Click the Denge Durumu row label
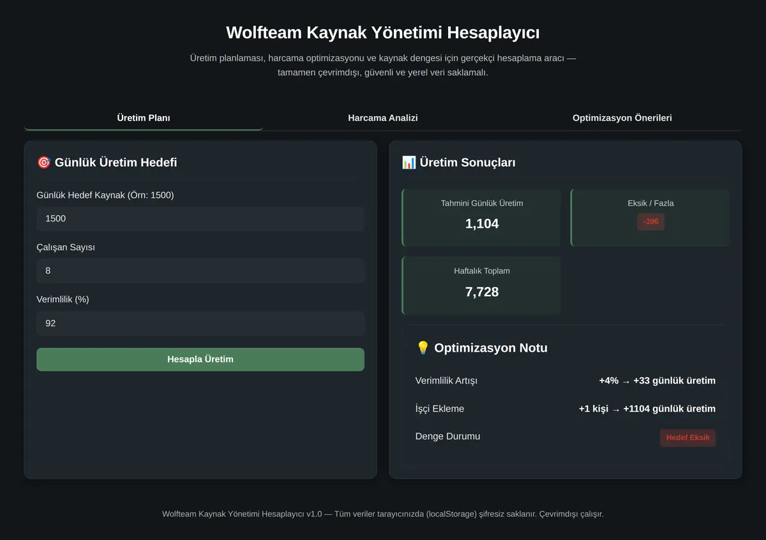This screenshot has width=766, height=540. [447, 437]
